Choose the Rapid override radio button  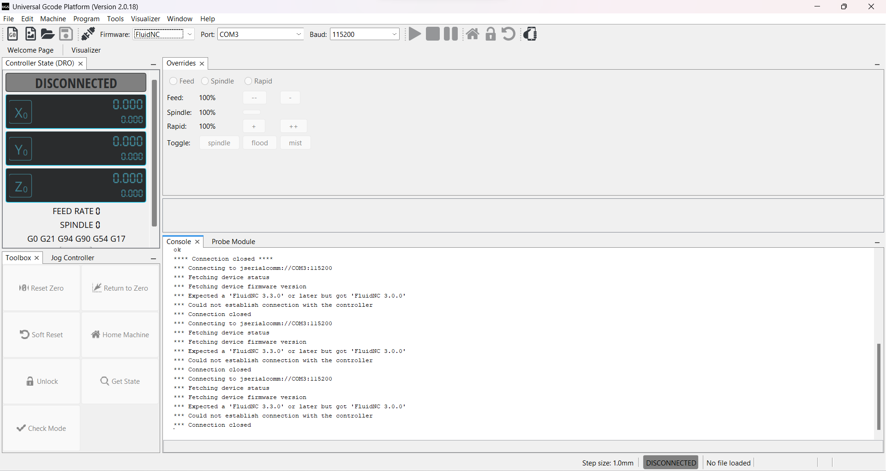click(x=248, y=81)
